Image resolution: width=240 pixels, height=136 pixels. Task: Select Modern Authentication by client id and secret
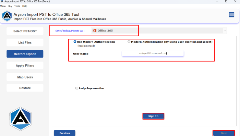129,41
